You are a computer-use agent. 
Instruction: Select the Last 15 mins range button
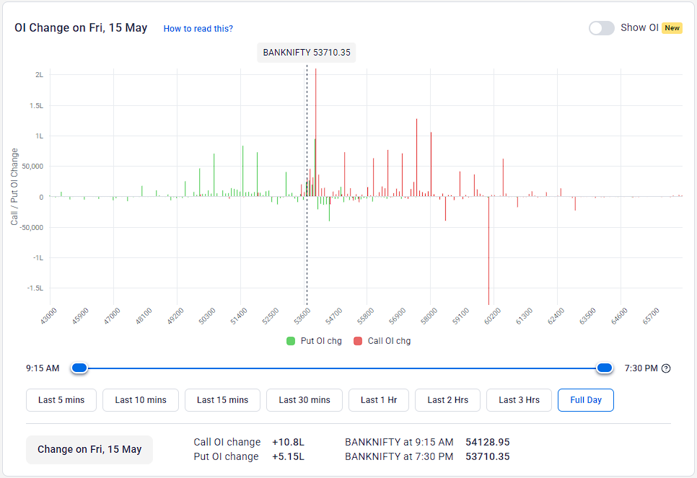[222, 400]
